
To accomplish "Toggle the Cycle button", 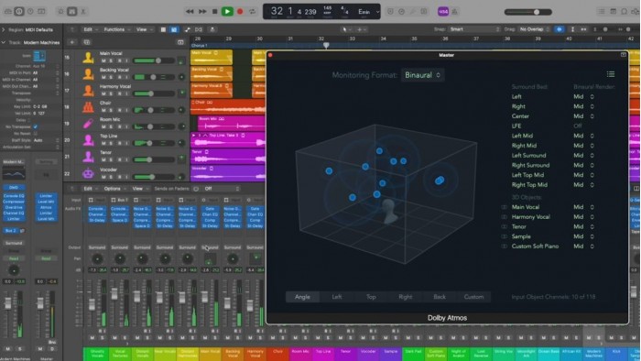I will click(x=252, y=11).
